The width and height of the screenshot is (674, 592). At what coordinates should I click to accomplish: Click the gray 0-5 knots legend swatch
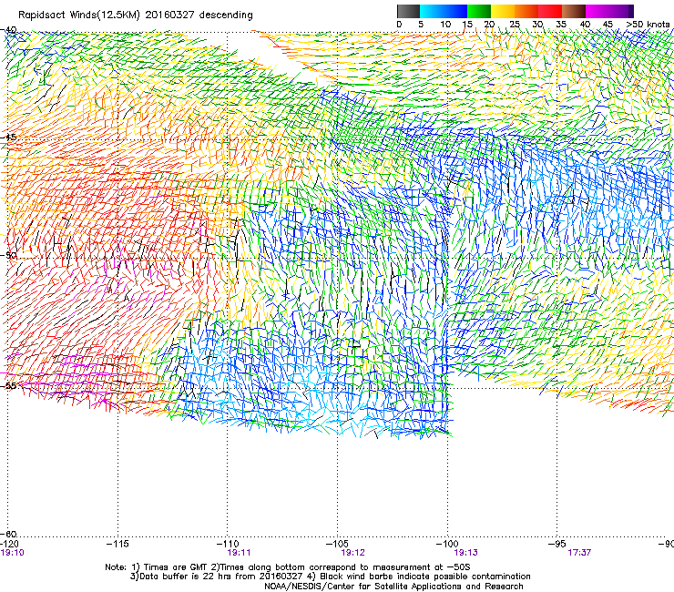[408, 11]
